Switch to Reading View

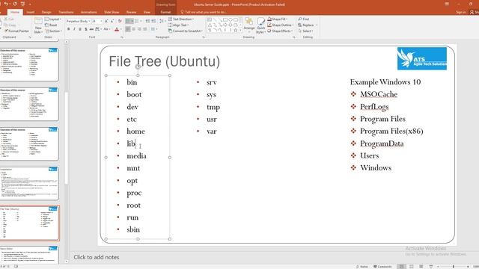pyautogui.click(x=421, y=267)
